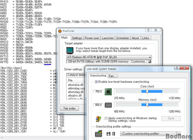The width and height of the screenshot is (193, 140).
Task: Open the Customize expand arrow icon
Action: click(x=150, y=62)
